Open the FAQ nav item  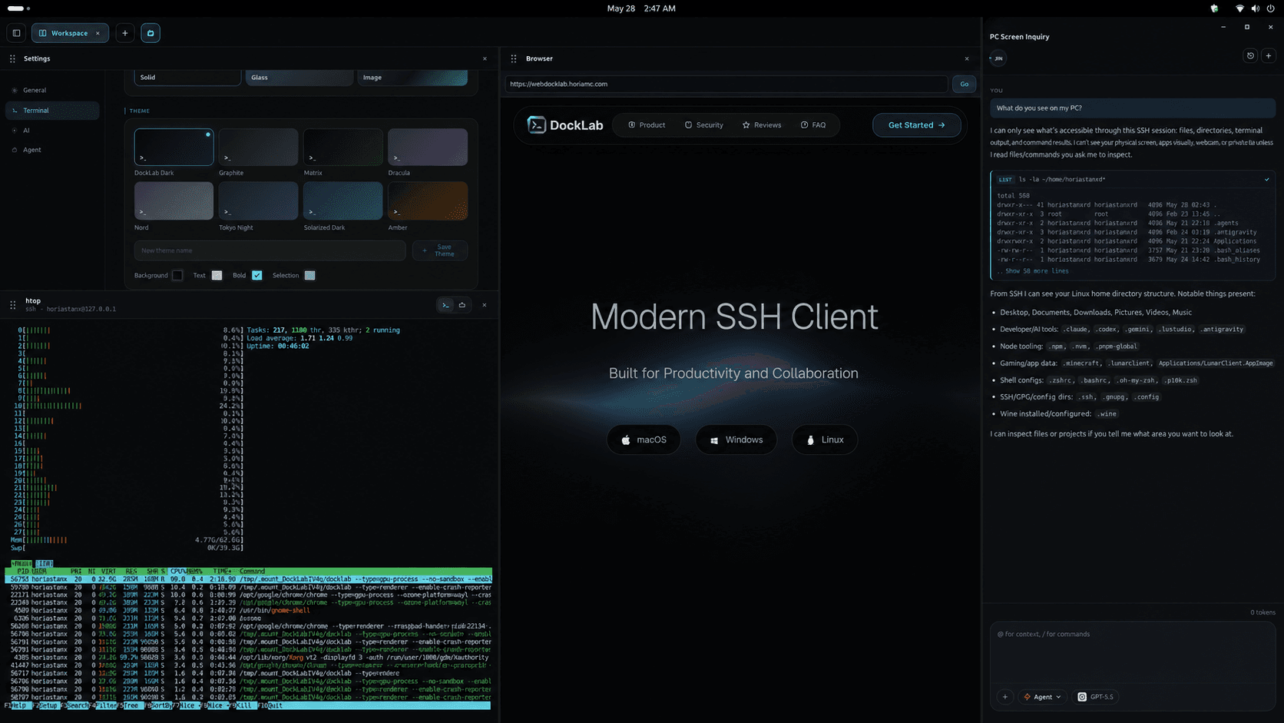pyautogui.click(x=813, y=125)
